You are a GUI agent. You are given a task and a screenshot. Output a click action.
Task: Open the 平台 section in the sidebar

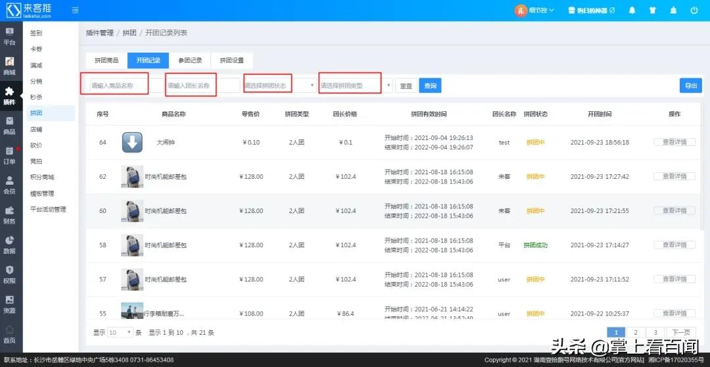[x=9, y=36]
